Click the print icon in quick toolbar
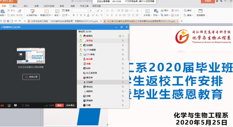Viewport: 233px width, 127px height. click(x=8, y=21)
